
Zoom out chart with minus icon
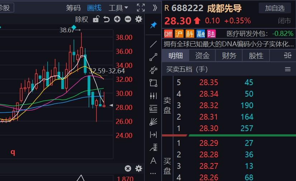click(x=128, y=19)
